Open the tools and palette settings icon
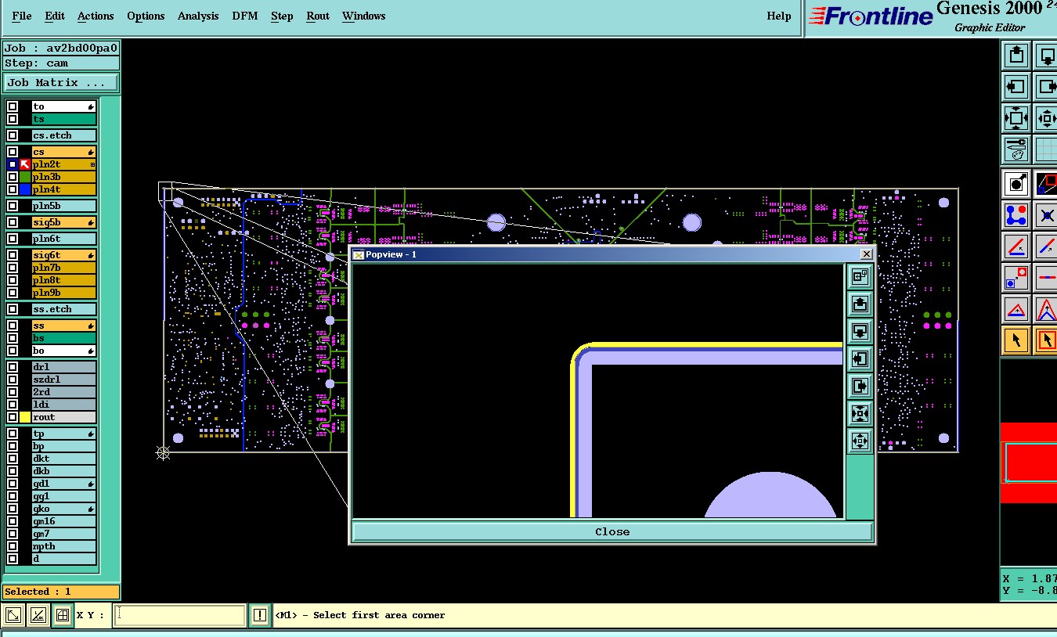 tap(1016, 149)
